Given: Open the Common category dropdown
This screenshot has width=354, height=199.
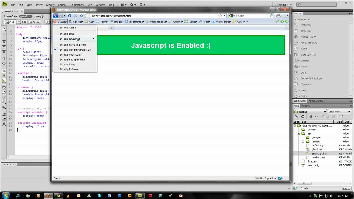Looking at the screenshot, I should point(302,19).
